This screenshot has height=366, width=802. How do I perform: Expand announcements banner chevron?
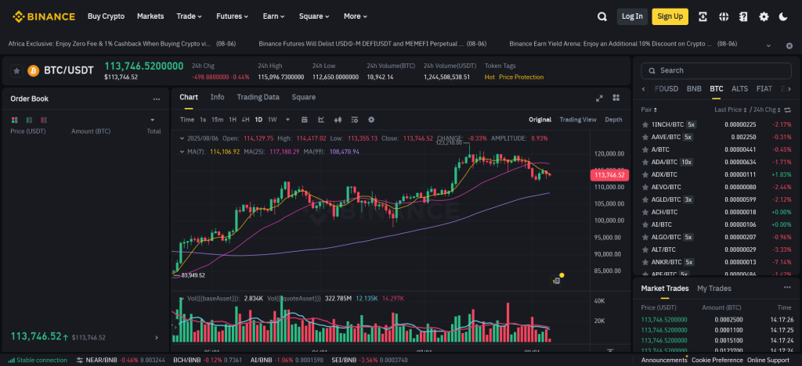coord(768,46)
